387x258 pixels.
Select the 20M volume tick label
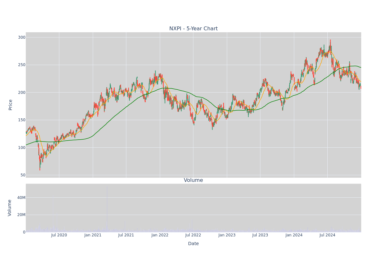[22, 215]
